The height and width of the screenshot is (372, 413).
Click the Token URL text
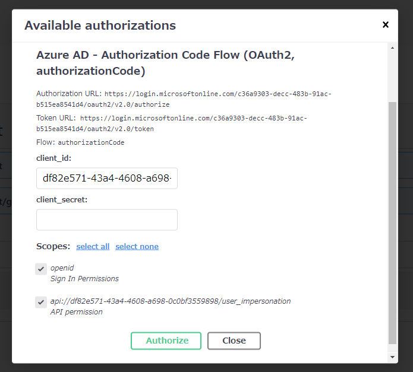click(172, 123)
